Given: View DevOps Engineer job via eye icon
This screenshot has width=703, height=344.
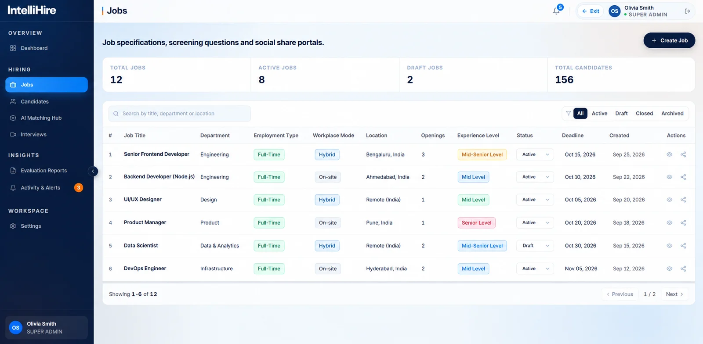Looking at the screenshot, I should [x=669, y=269].
